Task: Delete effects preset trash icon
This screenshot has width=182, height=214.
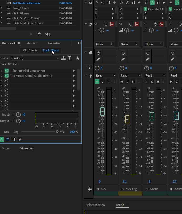Action: click(69, 58)
